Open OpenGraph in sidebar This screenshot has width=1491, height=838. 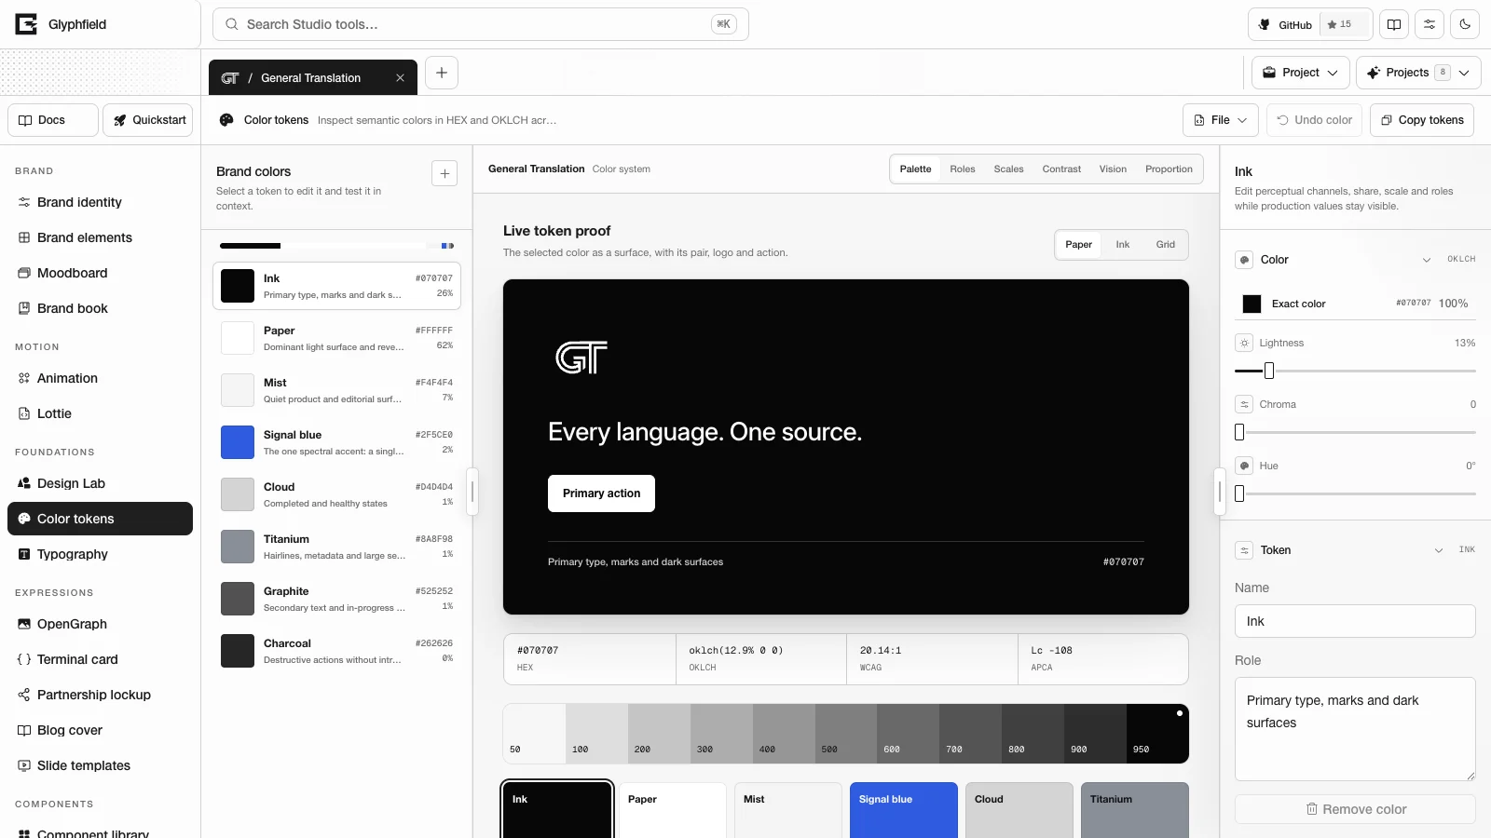point(100,624)
